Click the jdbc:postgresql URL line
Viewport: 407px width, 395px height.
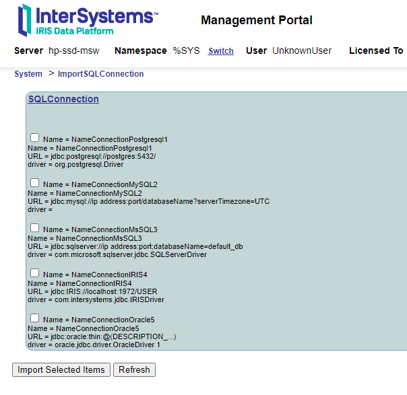point(92,156)
